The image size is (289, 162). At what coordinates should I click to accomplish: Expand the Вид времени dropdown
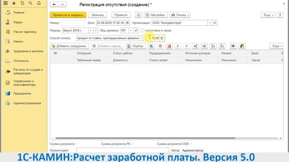(131, 31)
